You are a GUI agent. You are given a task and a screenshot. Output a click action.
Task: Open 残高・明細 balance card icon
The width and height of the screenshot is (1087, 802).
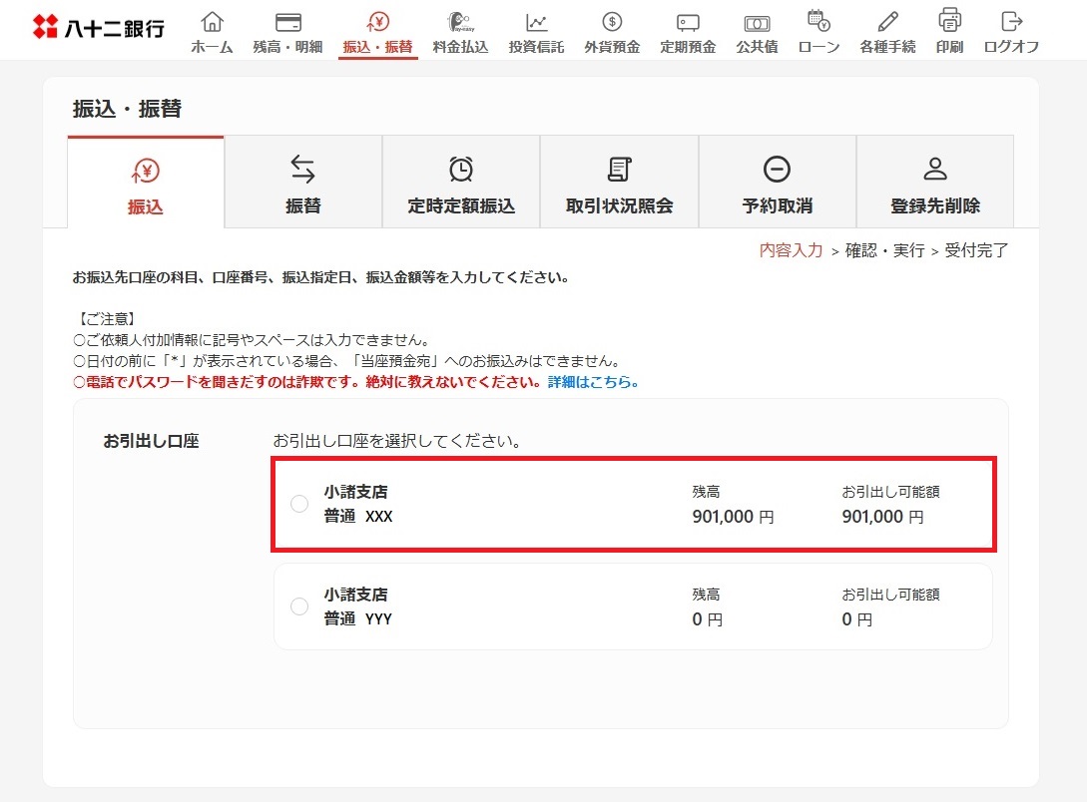tap(287, 23)
